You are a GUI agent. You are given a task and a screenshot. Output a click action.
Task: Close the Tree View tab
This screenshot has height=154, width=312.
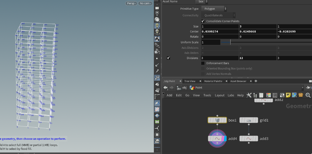coord(200,81)
